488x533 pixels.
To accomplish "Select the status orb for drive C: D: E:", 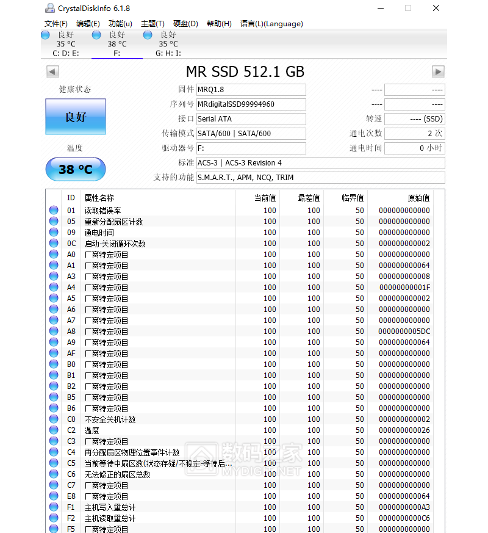I will click(45, 35).
